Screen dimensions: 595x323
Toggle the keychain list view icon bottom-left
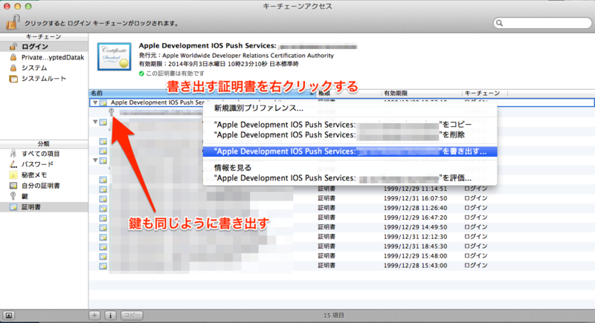(x=9, y=315)
